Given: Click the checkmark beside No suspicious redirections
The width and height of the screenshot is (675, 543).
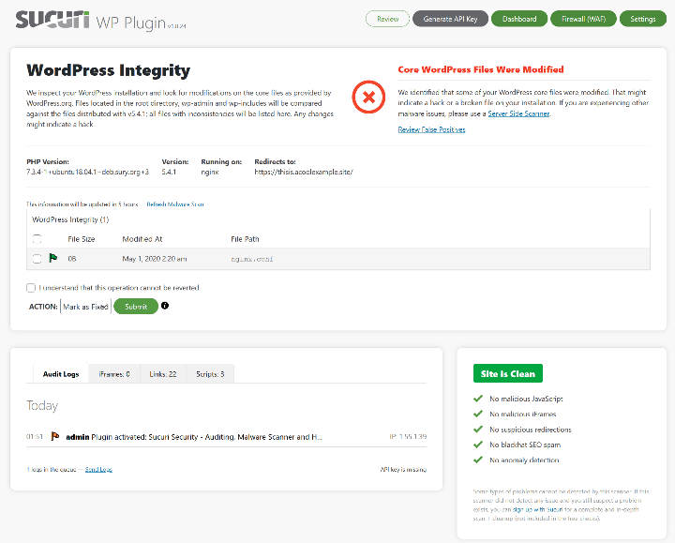Looking at the screenshot, I should [479, 430].
